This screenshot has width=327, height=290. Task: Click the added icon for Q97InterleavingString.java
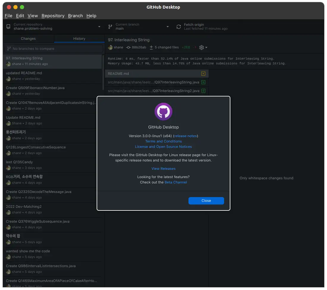coord(203,82)
